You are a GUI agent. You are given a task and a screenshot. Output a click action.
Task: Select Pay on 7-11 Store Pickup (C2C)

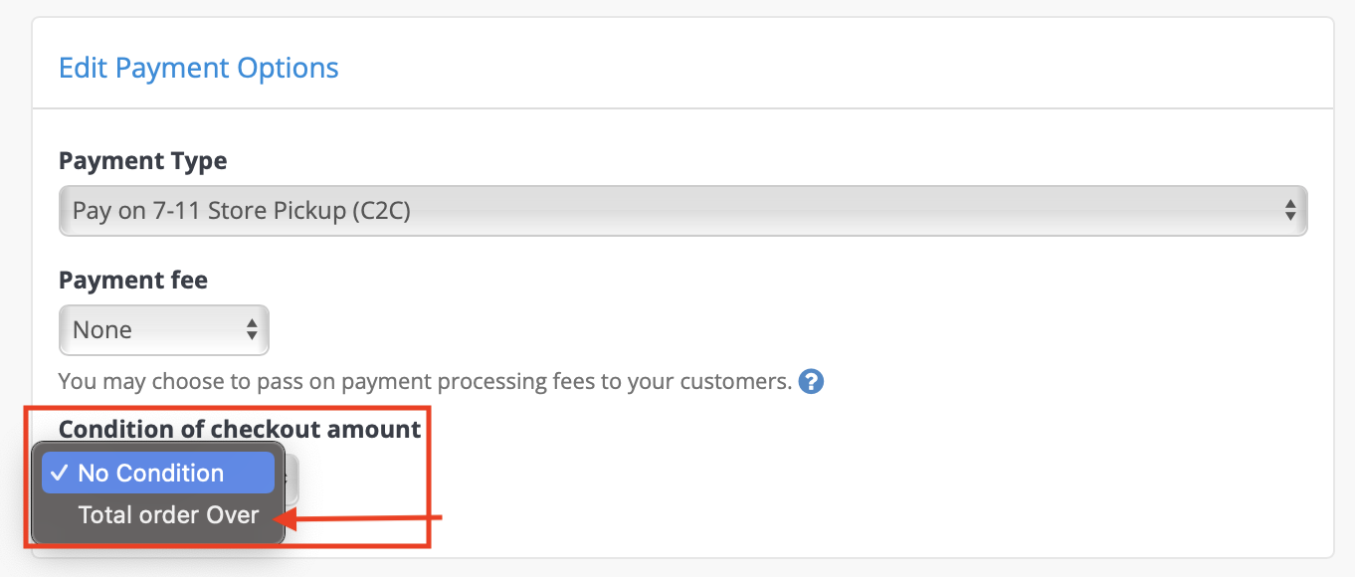pyautogui.click(x=683, y=210)
